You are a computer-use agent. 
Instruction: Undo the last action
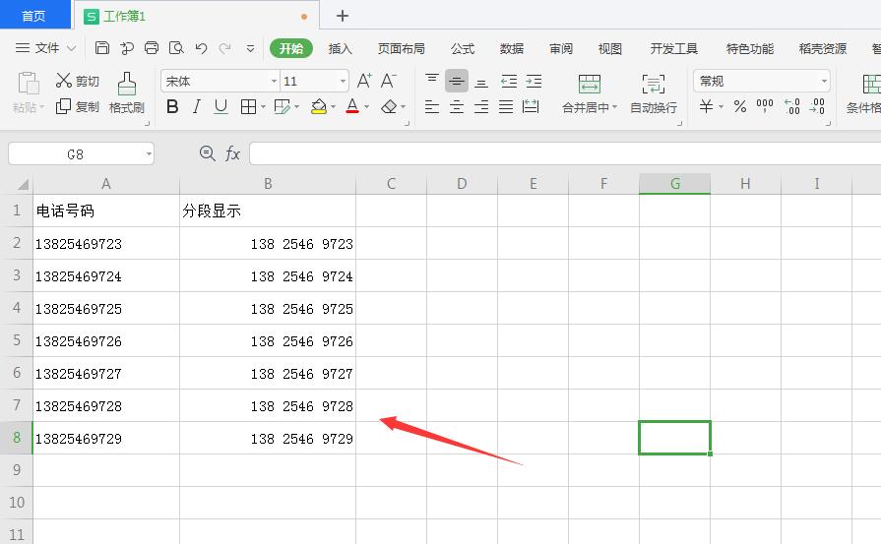click(x=201, y=48)
